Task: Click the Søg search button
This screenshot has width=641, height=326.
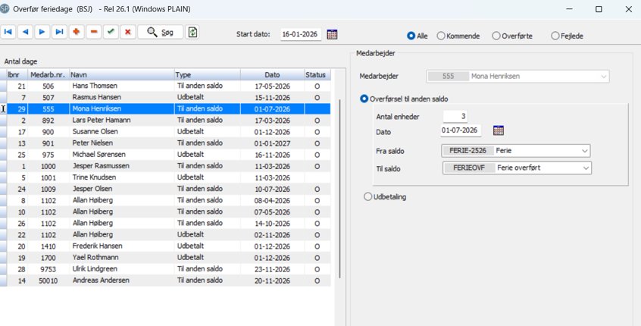Action: coord(161,32)
